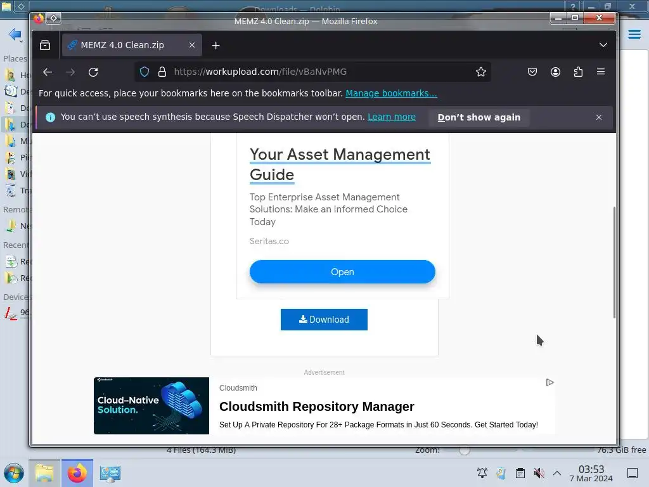This screenshot has height=487, width=649.
Task: Open the notifications bell tray icon
Action: coord(482,473)
